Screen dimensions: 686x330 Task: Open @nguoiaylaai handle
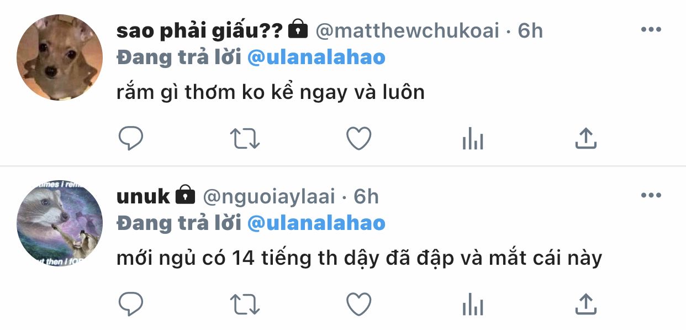tap(270, 196)
